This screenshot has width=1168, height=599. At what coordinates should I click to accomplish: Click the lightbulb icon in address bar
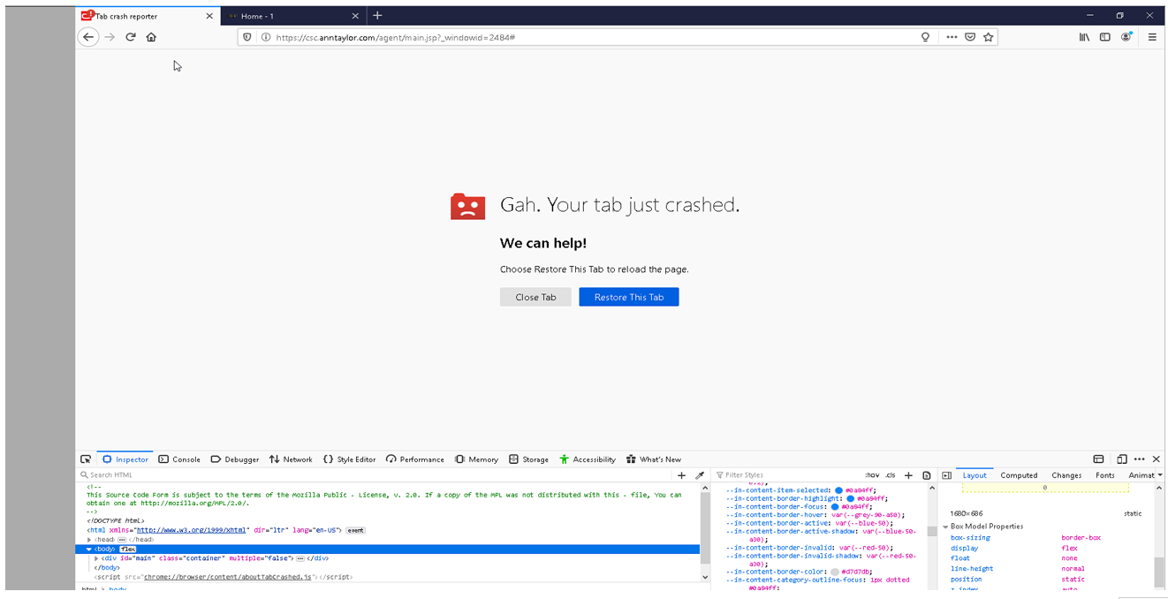pyautogui.click(x=925, y=37)
